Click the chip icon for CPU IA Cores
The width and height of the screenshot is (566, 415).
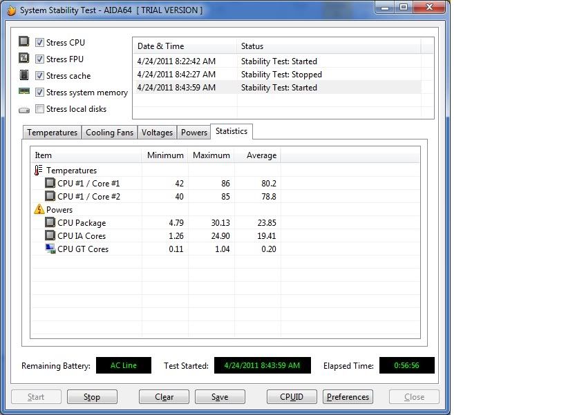pyautogui.click(x=50, y=235)
